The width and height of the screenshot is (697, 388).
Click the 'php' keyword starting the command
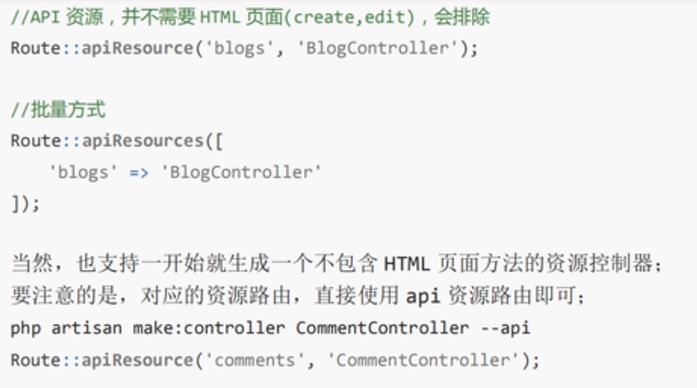(x=26, y=328)
